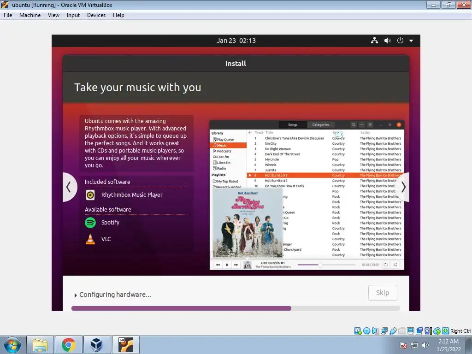This screenshot has width=472, height=354.
Task: Click the Spotify label
Action: pyautogui.click(x=110, y=223)
